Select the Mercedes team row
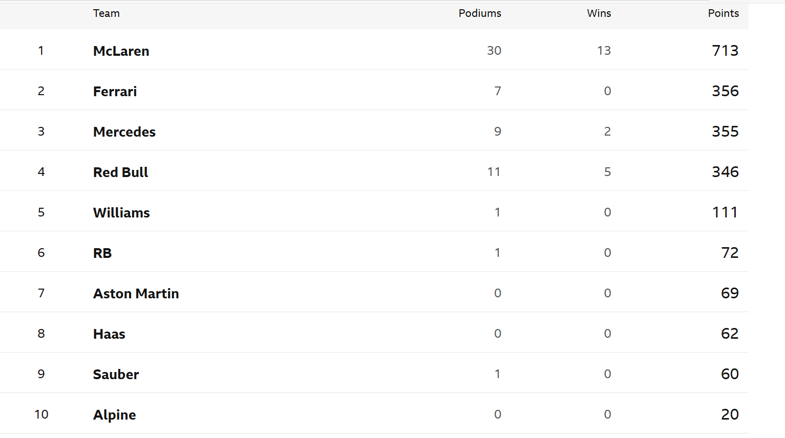The width and height of the screenshot is (785, 438). [124, 132]
